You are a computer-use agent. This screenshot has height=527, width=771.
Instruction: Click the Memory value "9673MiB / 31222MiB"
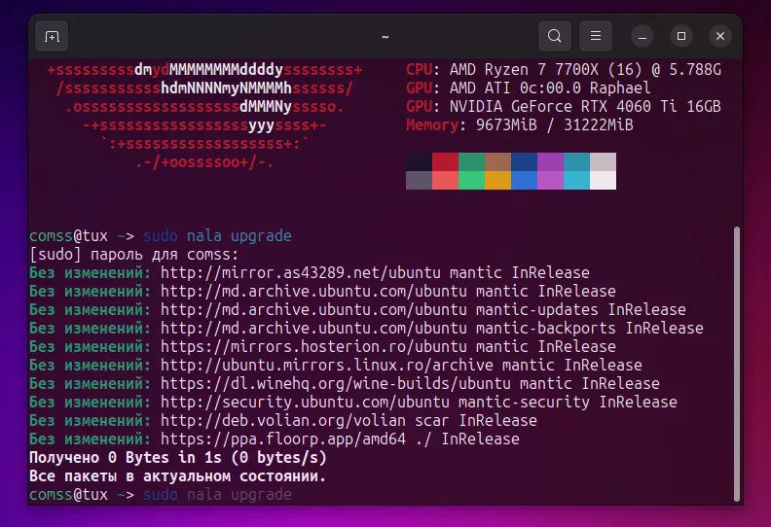tap(554, 125)
